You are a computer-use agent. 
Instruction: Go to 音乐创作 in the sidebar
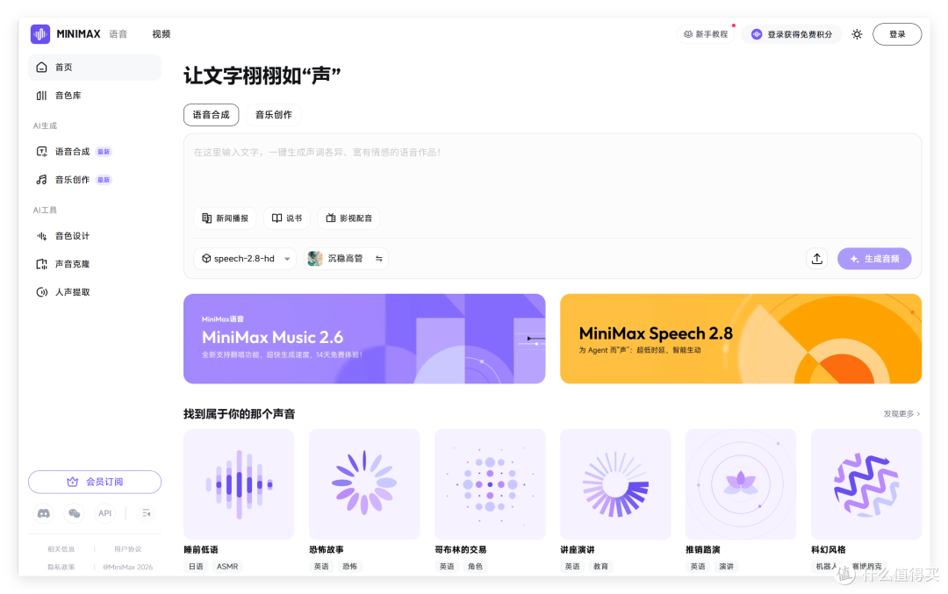[x=95, y=180]
